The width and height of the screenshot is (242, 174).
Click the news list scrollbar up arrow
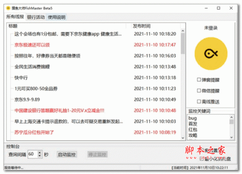[183, 31]
